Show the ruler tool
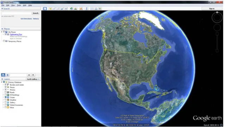The height and width of the screenshot is (127, 225). pyautogui.click(x=87, y=8)
